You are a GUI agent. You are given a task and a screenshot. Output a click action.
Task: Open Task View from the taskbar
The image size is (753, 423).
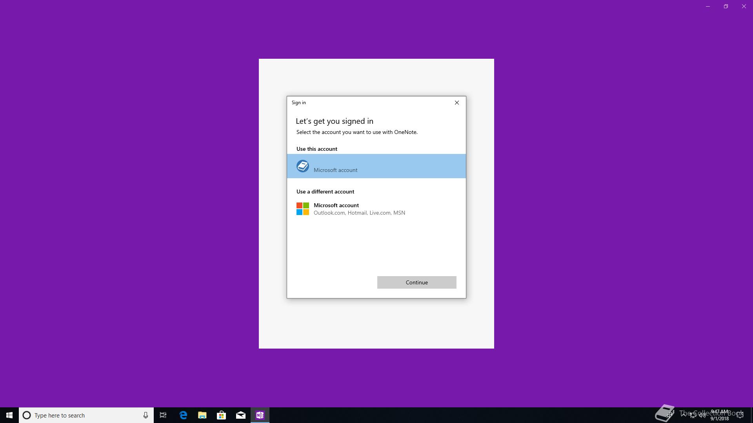pos(163,415)
